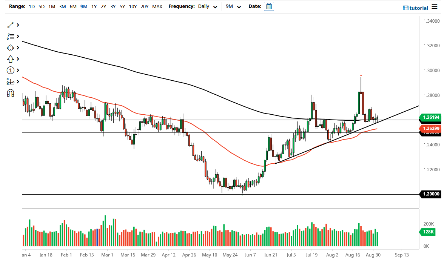Choose the arrow annotation tool
The width and height of the screenshot is (444, 261).
pos(11,59)
